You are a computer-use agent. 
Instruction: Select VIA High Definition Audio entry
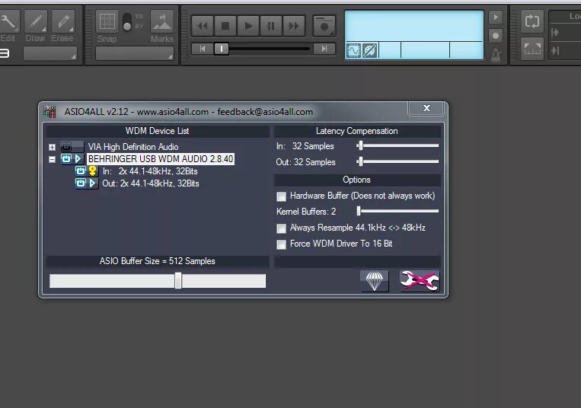[x=133, y=147]
